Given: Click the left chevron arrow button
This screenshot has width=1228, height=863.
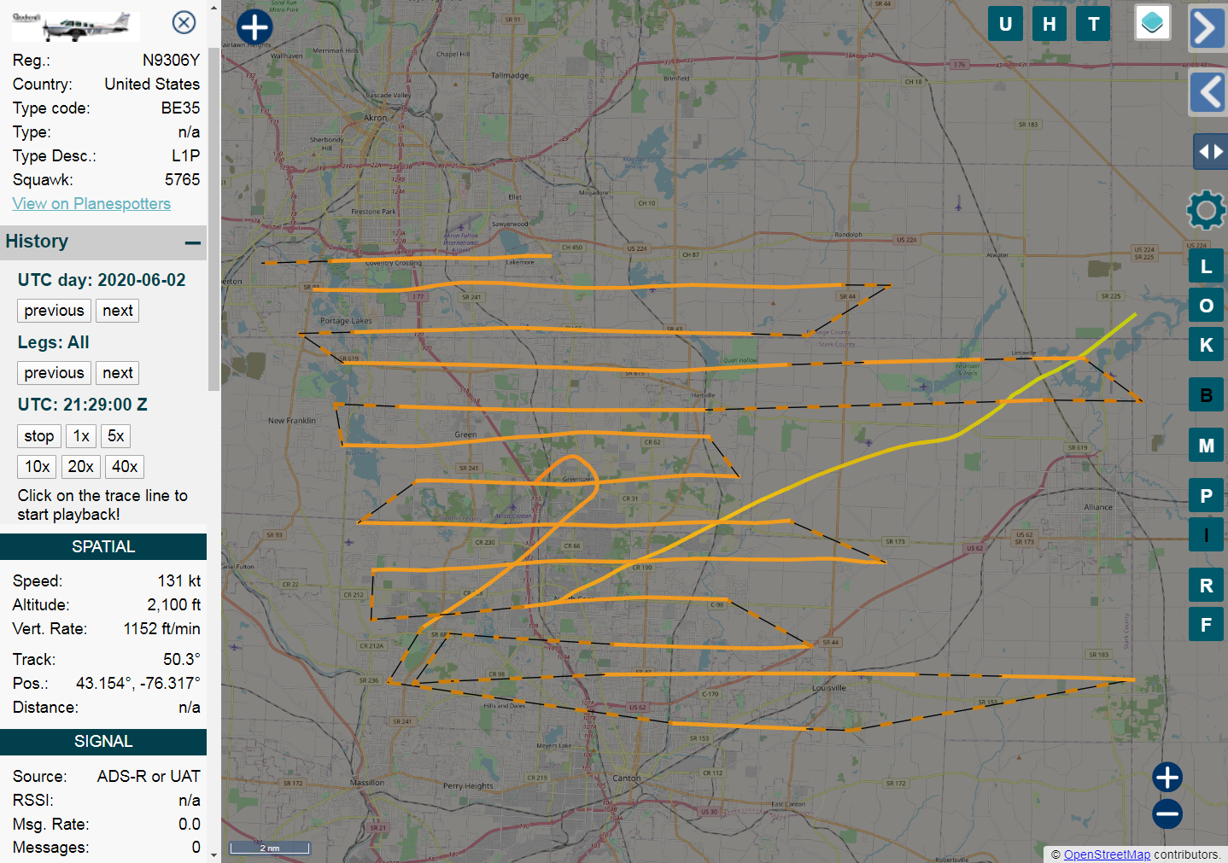Looking at the screenshot, I should (1208, 92).
